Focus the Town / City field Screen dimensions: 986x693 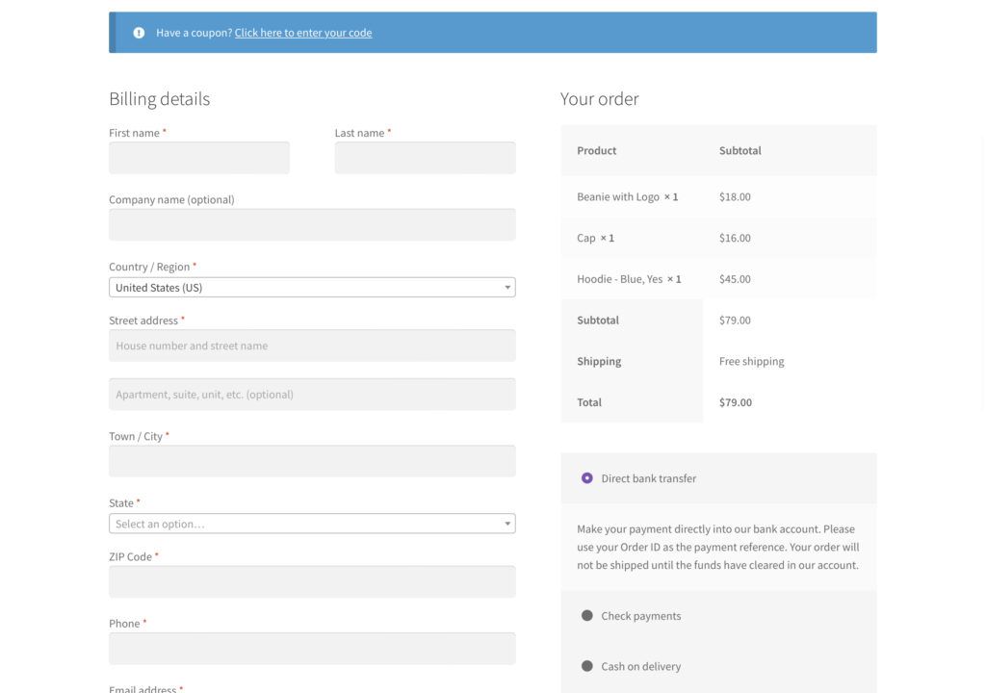(312, 461)
